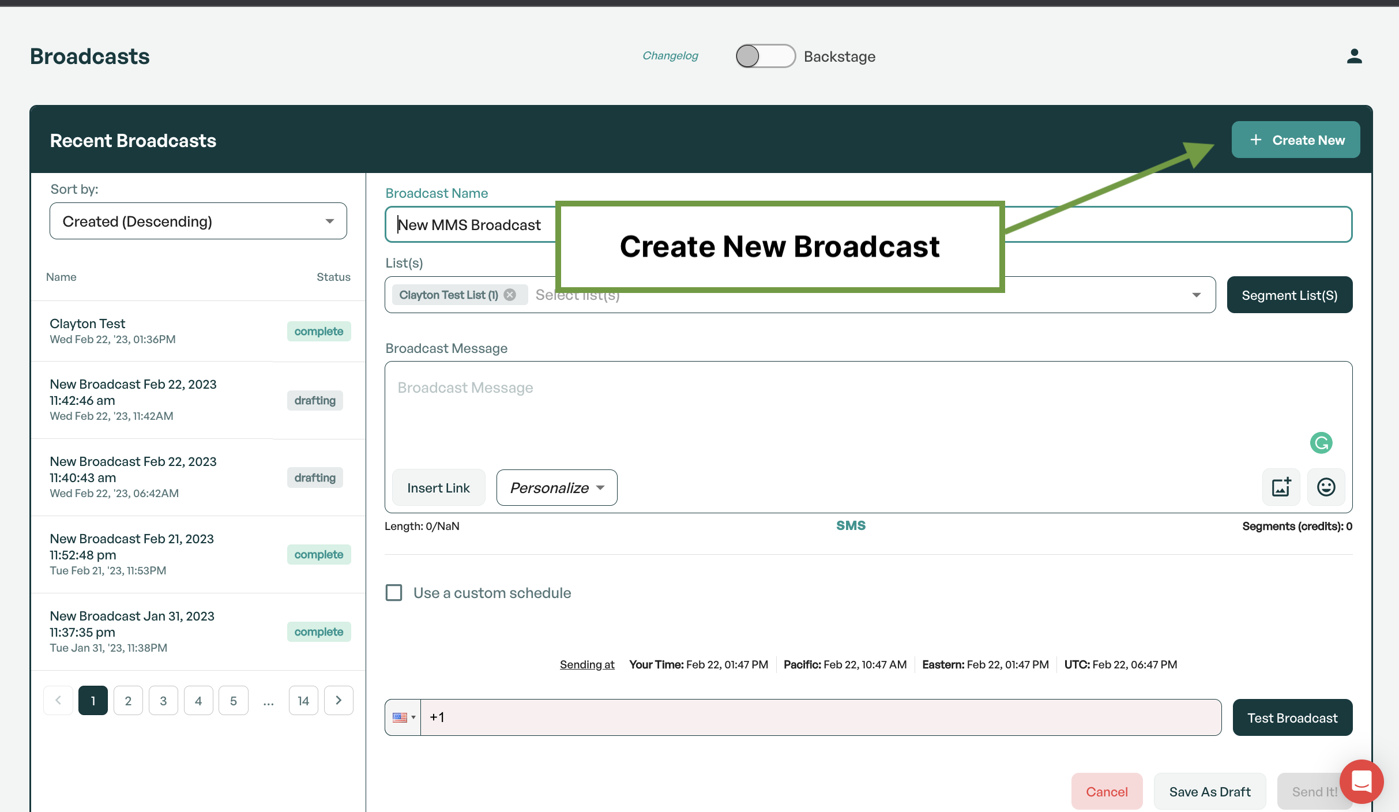Open the emoji picker
The image size is (1399, 812).
tap(1326, 487)
